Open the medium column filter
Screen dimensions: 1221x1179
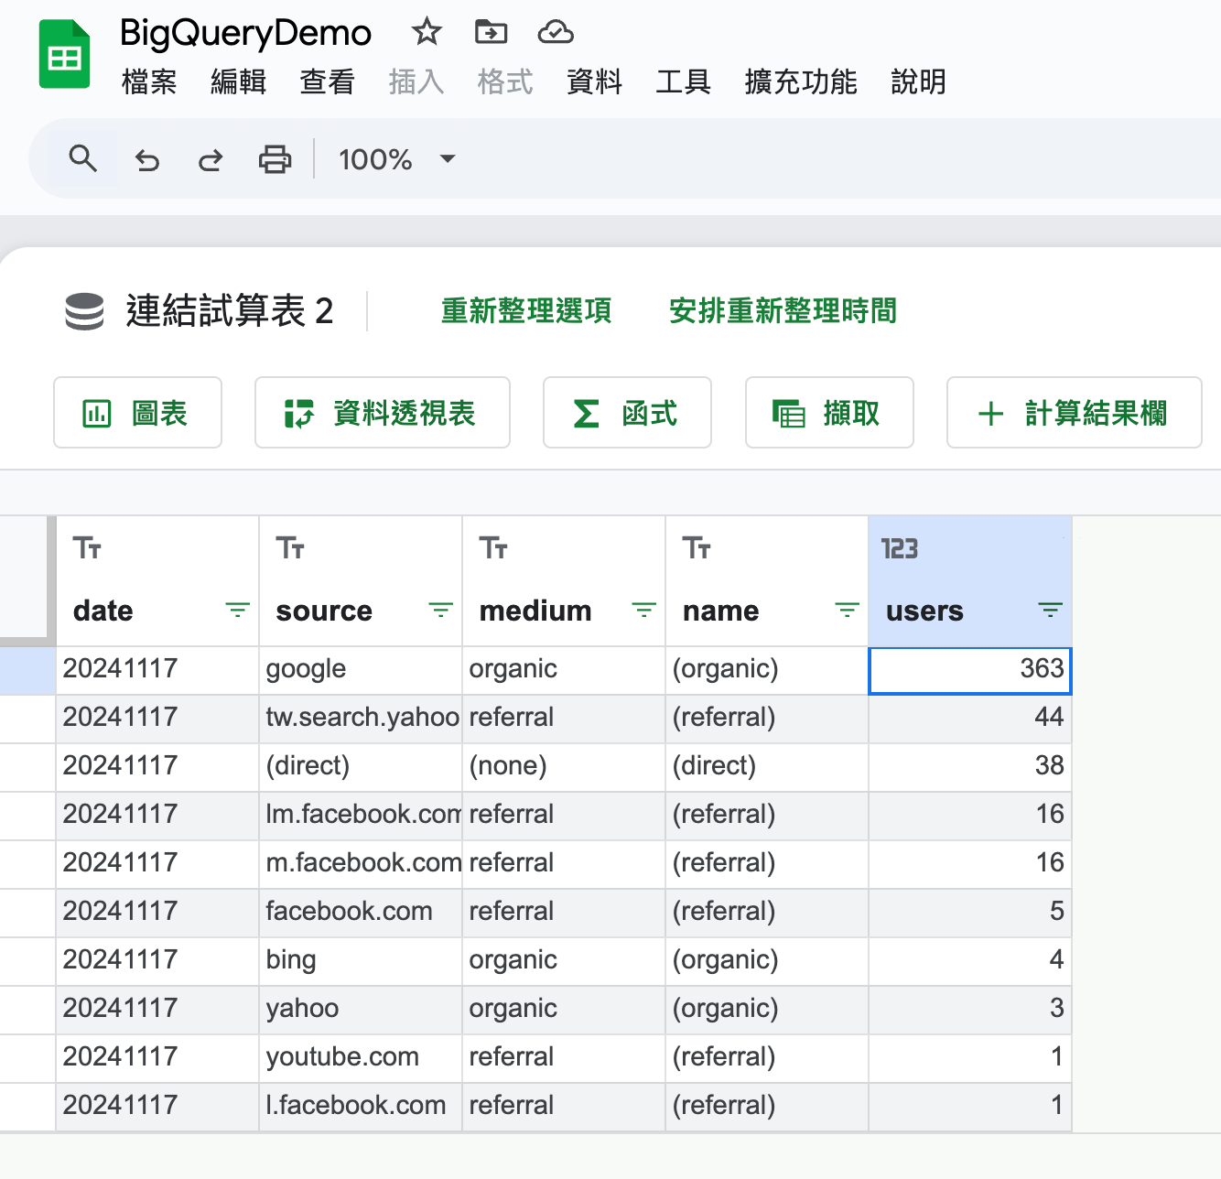[644, 611]
